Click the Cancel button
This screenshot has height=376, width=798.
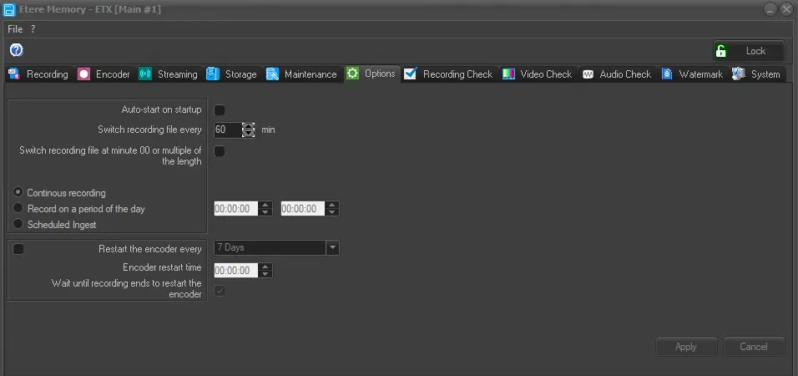(x=753, y=347)
